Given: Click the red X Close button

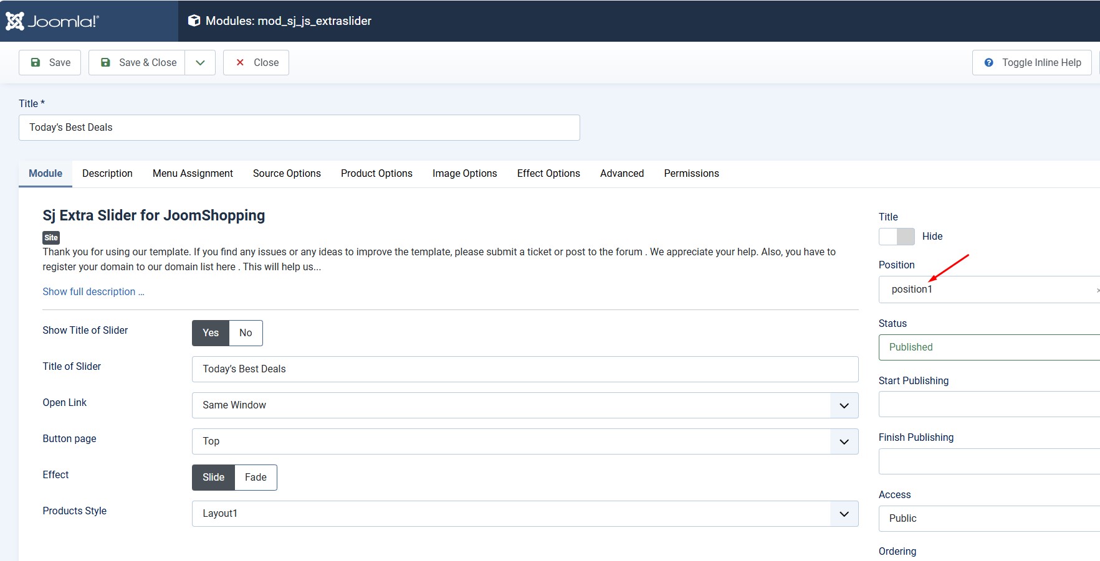Looking at the screenshot, I should 256,62.
